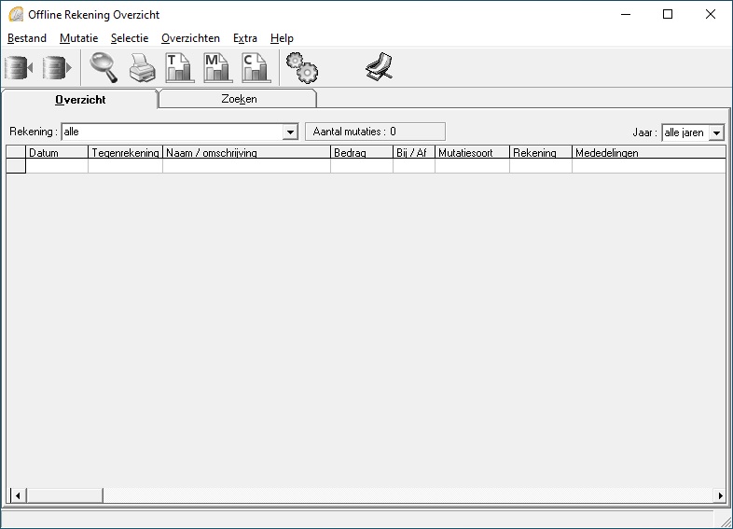Viewport: 733px width, 529px height.
Task: Open the T chart report icon
Action: tap(177, 68)
